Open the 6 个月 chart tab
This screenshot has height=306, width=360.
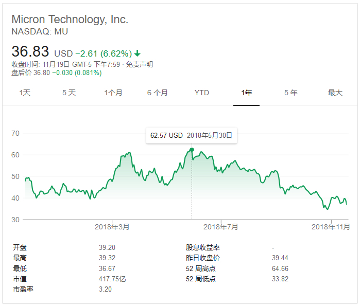click(158, 93)
